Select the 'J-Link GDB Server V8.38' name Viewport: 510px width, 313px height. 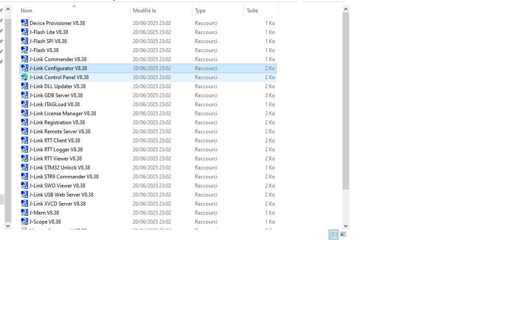(x=56, y=95)
